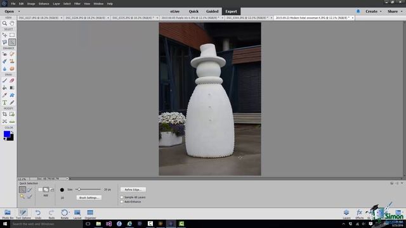Open the Layer menu
Viewport: 406px width, 228px height.
[56, 4]
